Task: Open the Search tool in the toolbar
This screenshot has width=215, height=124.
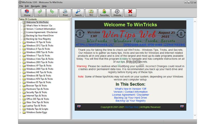Action: [x=78, y=13]
